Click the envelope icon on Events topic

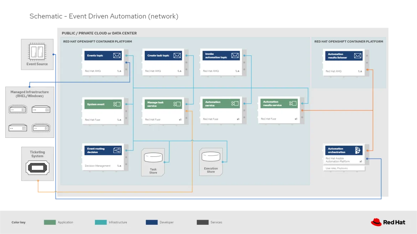(x=117, y=56)
